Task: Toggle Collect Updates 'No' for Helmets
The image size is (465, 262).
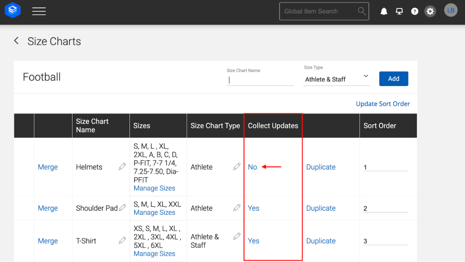Action: 252,167
